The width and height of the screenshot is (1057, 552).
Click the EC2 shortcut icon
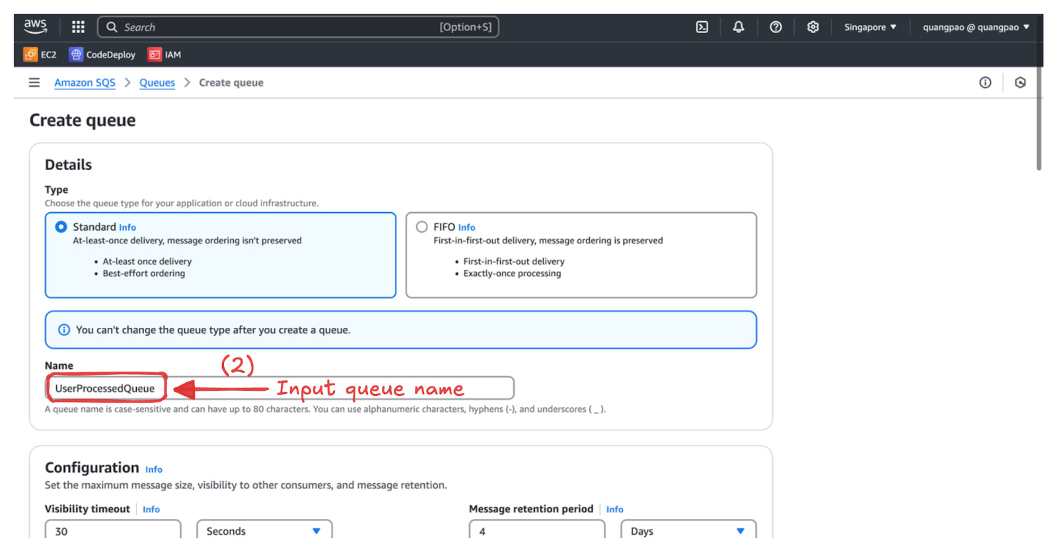(30, 54)
